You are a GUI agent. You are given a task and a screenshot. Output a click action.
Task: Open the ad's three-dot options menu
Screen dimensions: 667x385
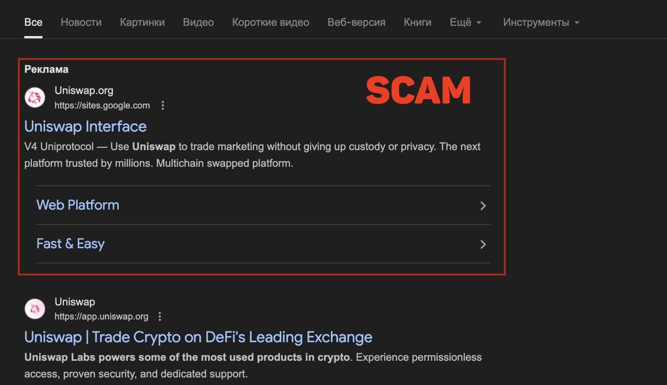163,106
